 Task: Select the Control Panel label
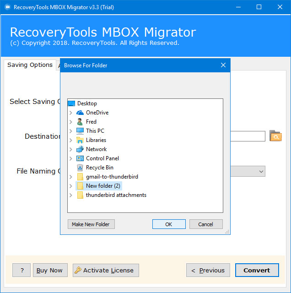pyautogui.click(x=102, y=158)
